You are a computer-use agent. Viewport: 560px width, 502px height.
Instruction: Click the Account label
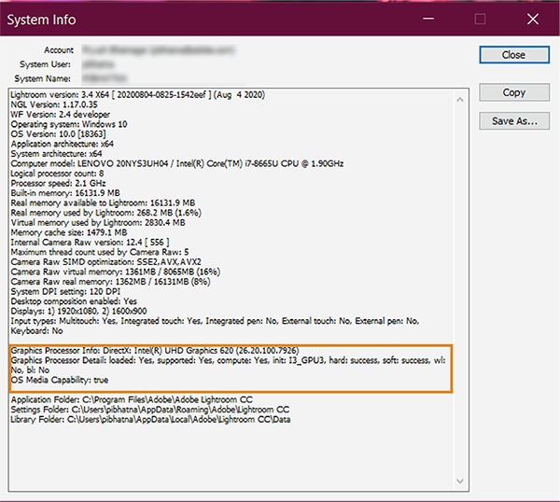coord(59,50)
